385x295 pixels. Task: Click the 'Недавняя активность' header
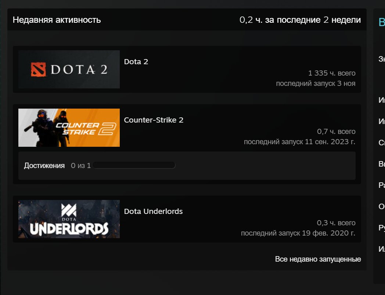[57, 20]
